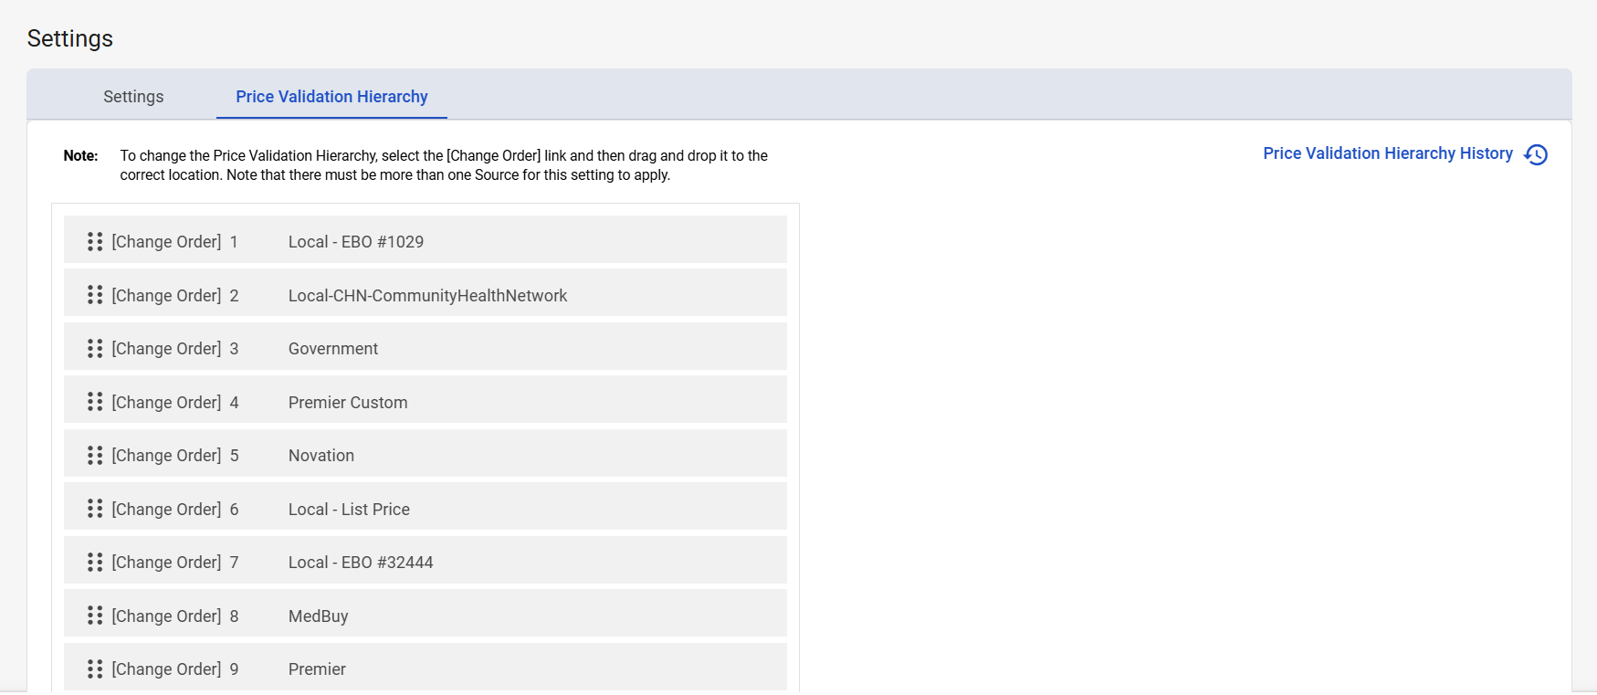Select the Price Validation Hierarchy tab
Screen dimensions: 1597x695
point(331,97)
